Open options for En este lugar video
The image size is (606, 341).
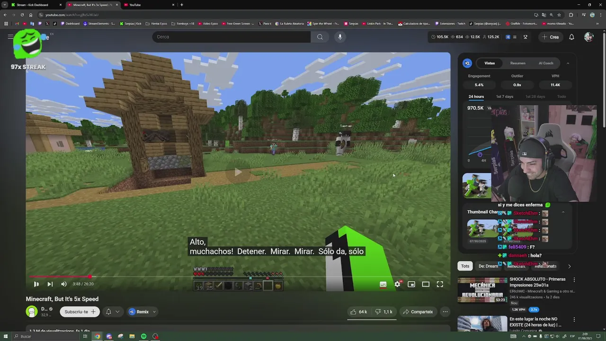coord(574,320)
